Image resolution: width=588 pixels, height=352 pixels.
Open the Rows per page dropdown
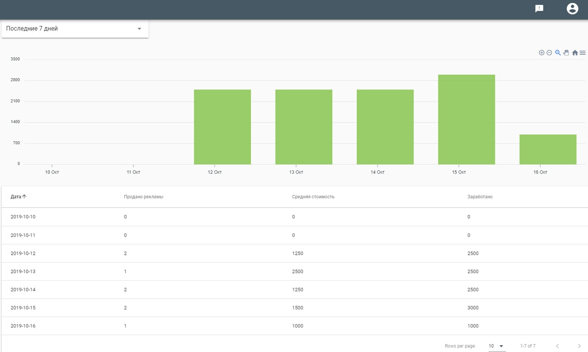pos(496,346)
